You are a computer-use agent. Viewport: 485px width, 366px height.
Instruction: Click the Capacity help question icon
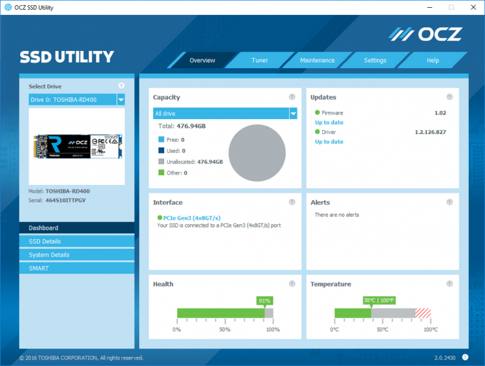click(292, 97)
